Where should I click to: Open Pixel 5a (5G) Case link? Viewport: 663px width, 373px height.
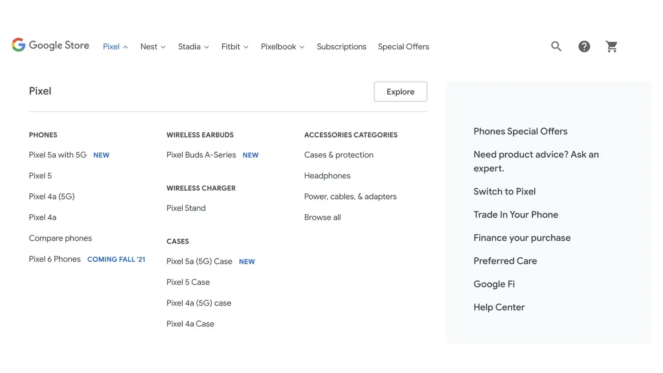(x=199, y=262)
